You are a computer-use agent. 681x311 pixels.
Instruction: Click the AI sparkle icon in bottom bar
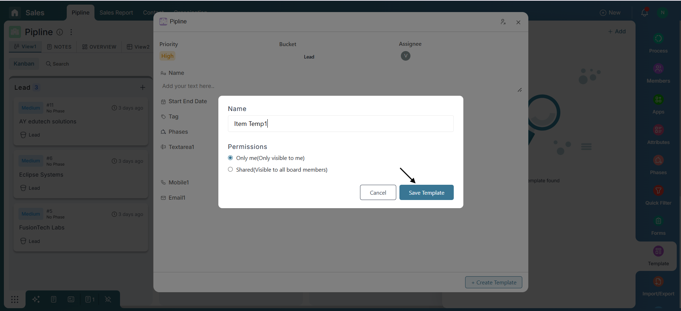click(36, 300)
